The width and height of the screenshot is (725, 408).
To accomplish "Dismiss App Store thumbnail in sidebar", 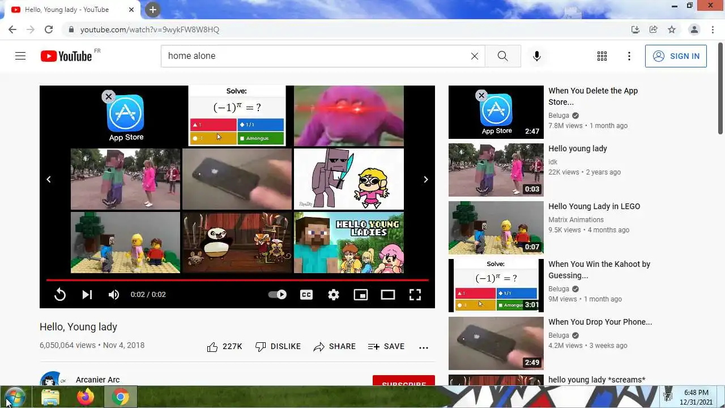I will pyautogui.click(x=481, y=95).
